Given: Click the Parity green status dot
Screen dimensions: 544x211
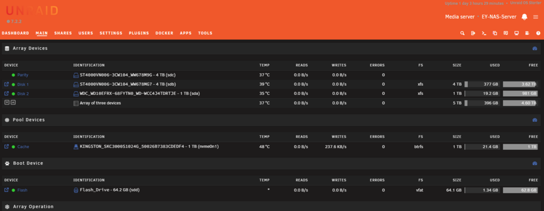Looking at the screenshot, I should (13, 75).
